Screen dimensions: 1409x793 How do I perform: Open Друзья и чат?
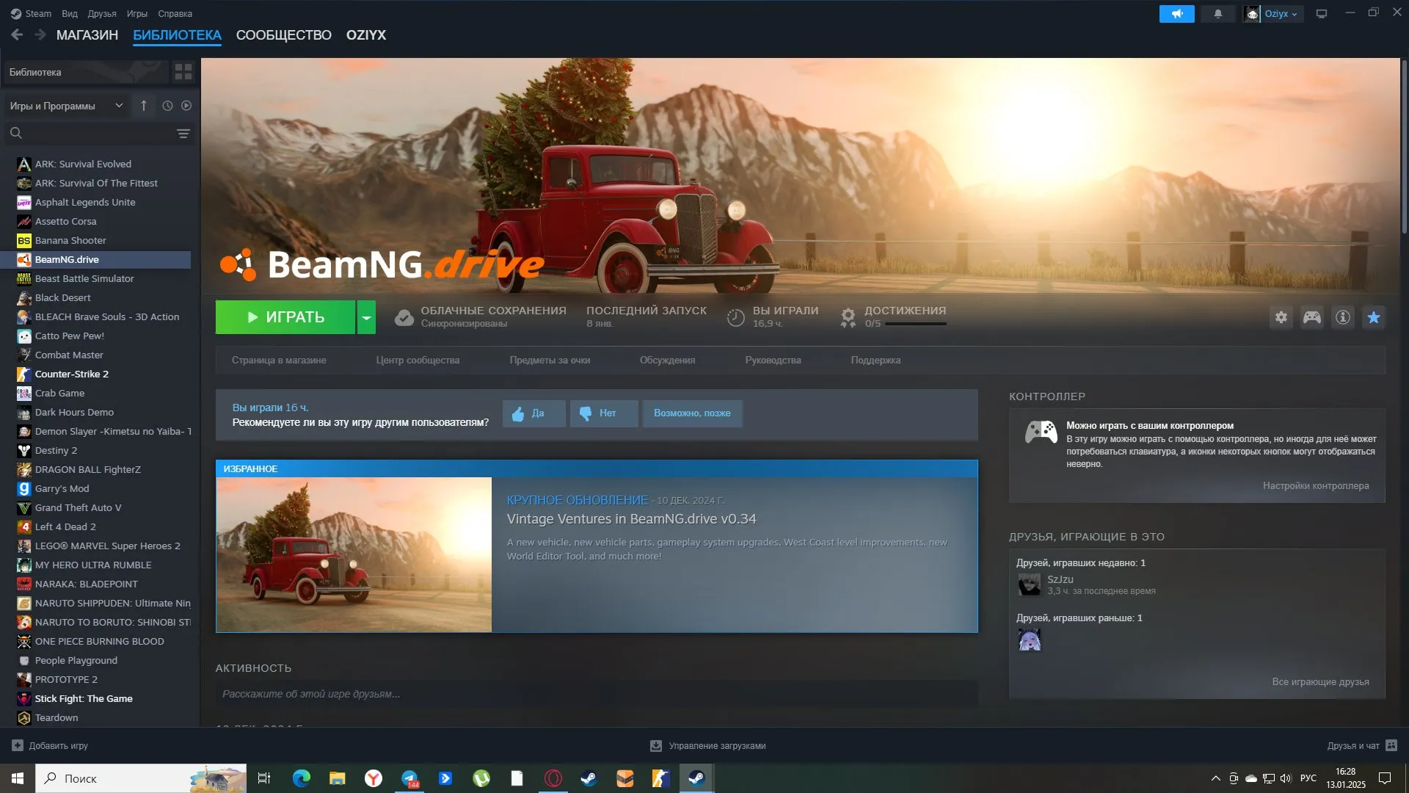pos(1362,745)
